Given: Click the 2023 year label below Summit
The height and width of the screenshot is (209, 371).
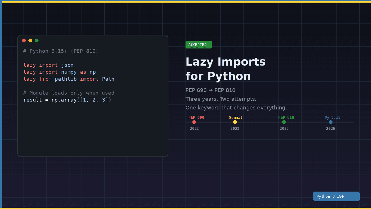Looking at the screenshot, I should (x=235, y=128).
